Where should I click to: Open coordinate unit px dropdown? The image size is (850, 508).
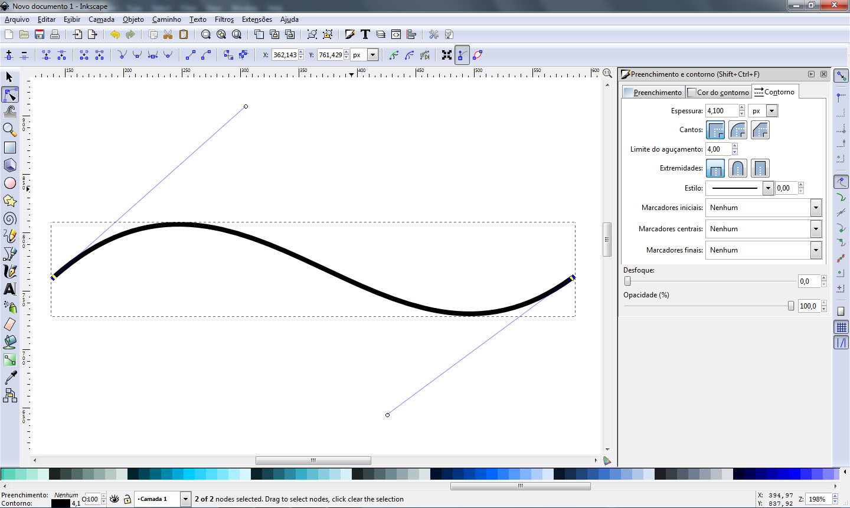point(372,55)
